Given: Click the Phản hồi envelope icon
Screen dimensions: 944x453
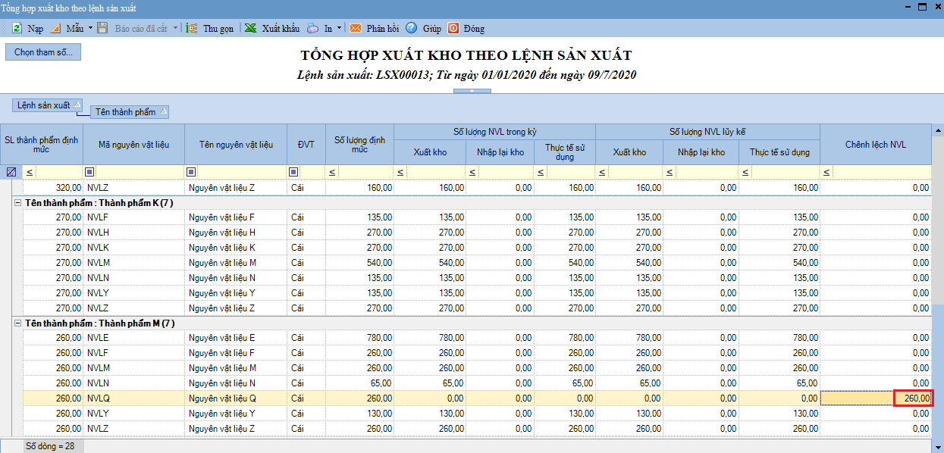Looking at the screenshot, I should 356,28.
